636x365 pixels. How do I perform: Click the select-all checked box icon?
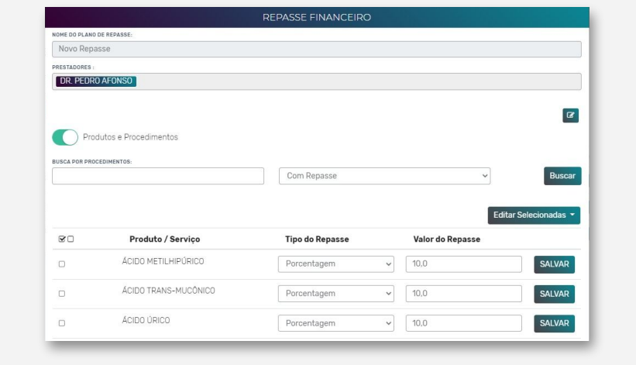pyautogui.click(x=62, y=239)
